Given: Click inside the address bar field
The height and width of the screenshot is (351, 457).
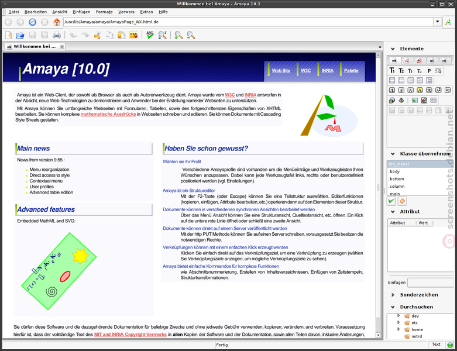Looking at the screenshot, I should [x=249, y=22].
